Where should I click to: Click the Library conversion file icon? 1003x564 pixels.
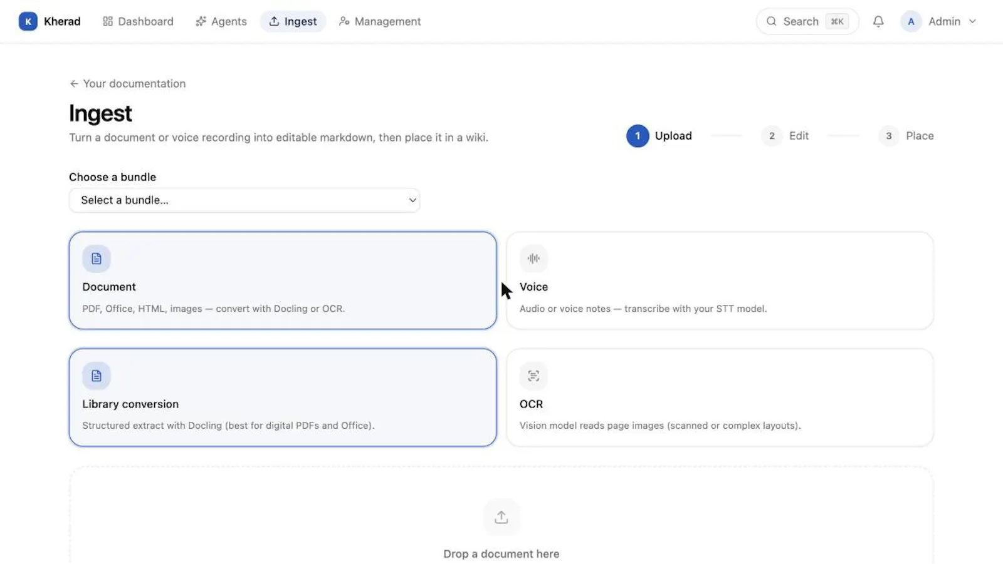pos(97,376)
